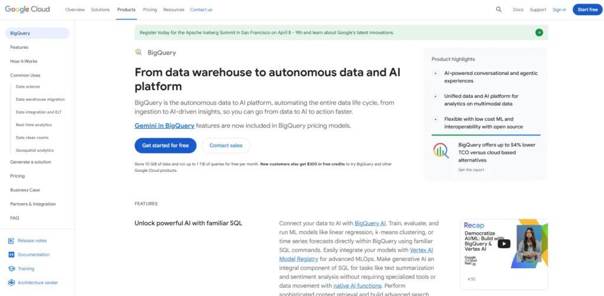Viewport: 604px width, 296px height.
Task: Open Pricing in top navigation
Action: tap(150, 9)
